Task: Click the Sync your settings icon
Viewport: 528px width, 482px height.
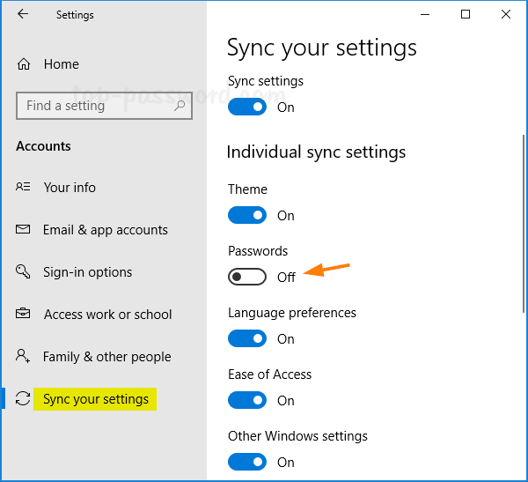Action: tap(24, 399)
